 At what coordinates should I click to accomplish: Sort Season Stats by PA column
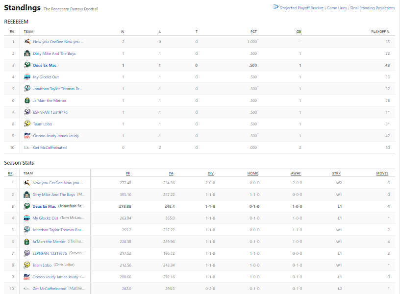point(171,173)
